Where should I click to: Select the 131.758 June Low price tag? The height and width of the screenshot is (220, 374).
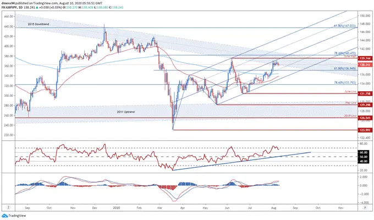point(365,94)
